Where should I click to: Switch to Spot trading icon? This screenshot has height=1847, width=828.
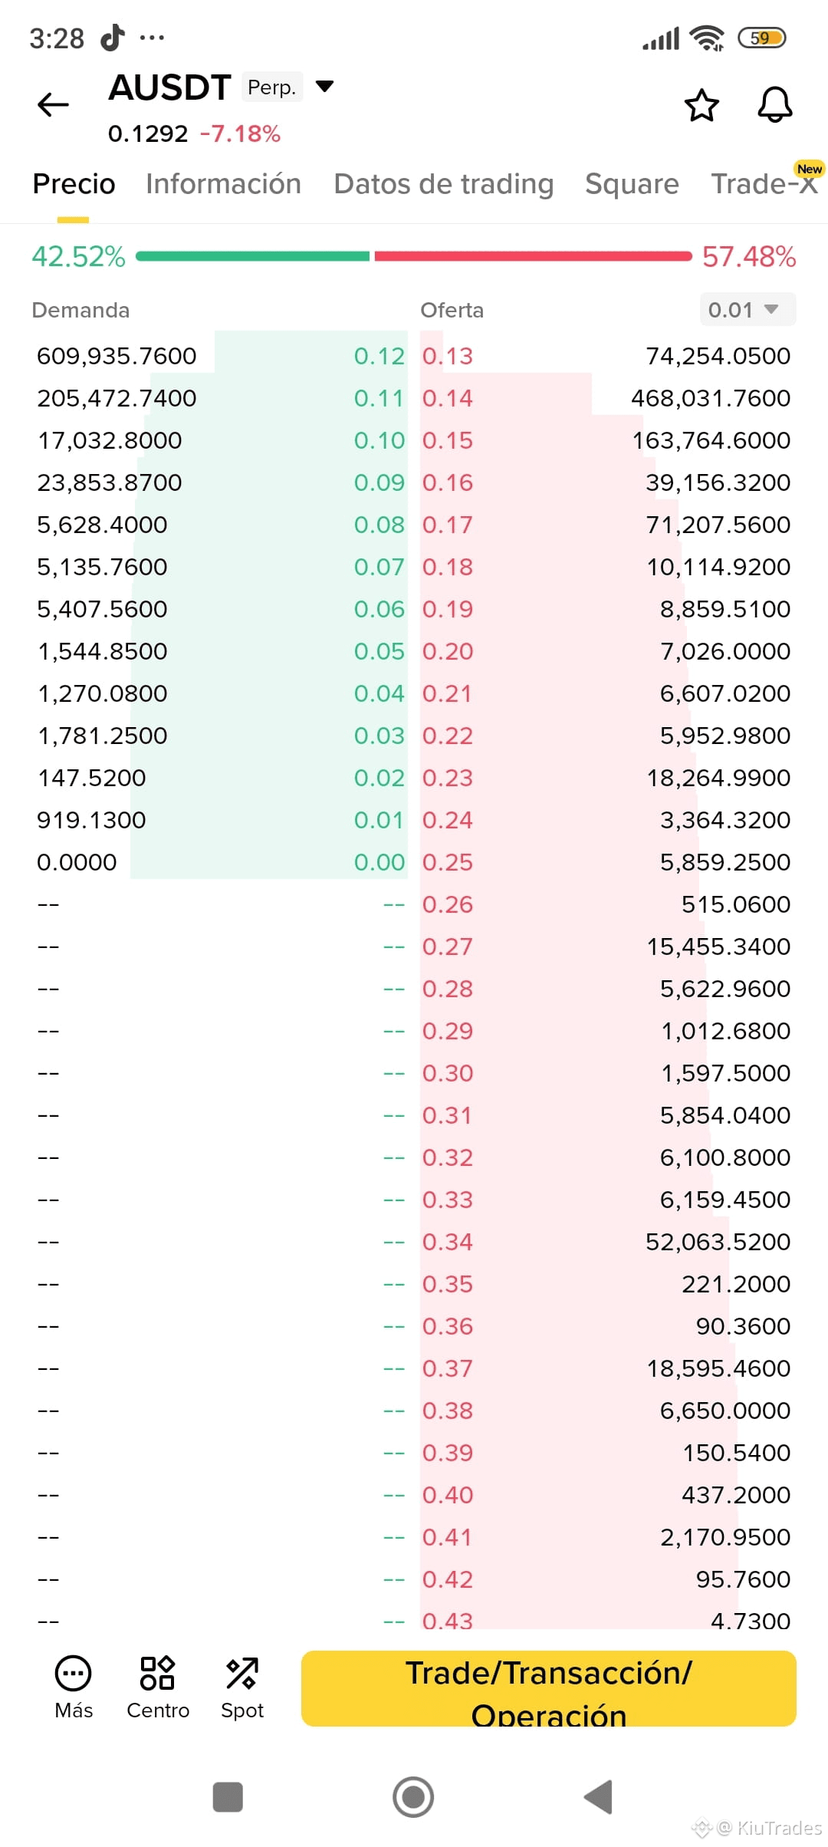(x=242, y=1673)
